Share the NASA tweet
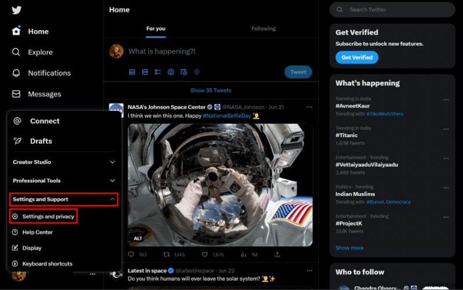Image resolution: width=463 pixels, height=290 pixels. pyautogui.click(x=277, y=254)
